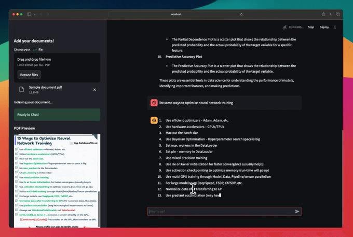Focus the "What's up?" chat input field

pos(218,212)
